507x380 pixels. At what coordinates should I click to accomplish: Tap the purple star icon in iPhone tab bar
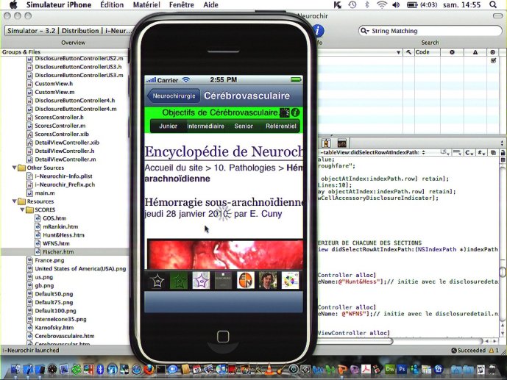coord(201,280)
